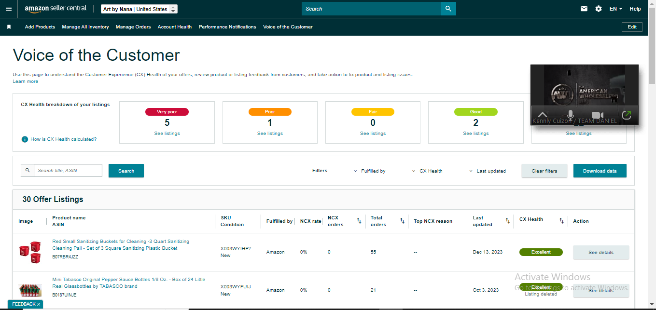Open Manage All Inventory
Image resolution: width=656 pixels, height=310 pixels.
point(85,27)
